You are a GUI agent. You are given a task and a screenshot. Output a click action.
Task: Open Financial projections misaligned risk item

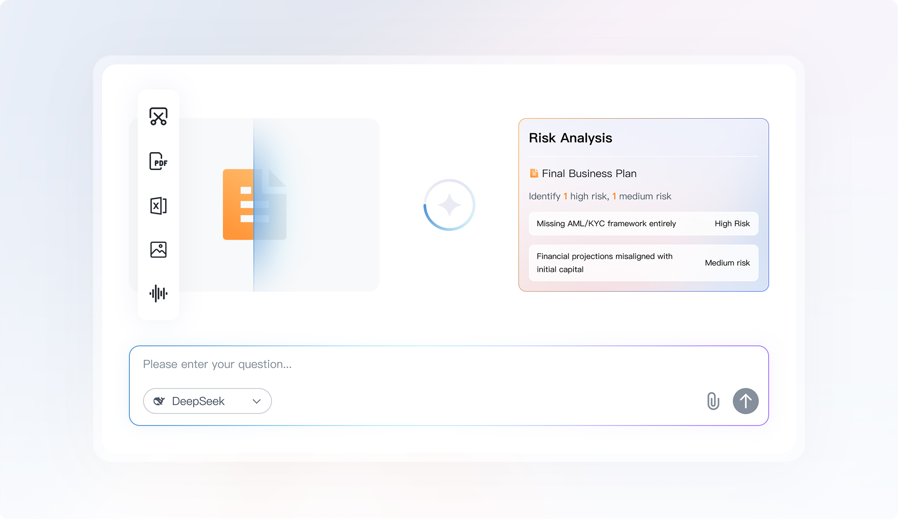tap(604, 263)
